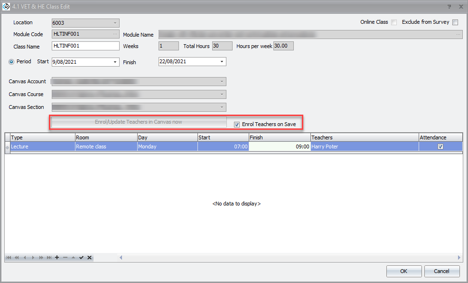
Task: Click the Class Name input field
Action: click(85, 46)
